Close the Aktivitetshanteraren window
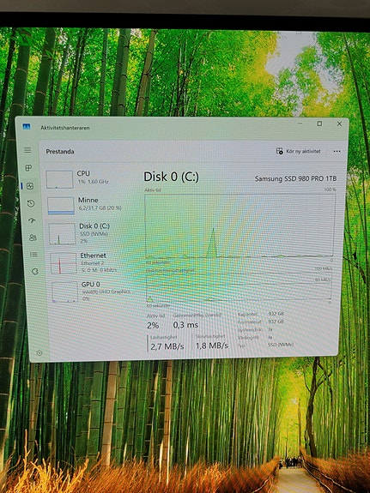 pyautogui.click(x=339, y=123)
